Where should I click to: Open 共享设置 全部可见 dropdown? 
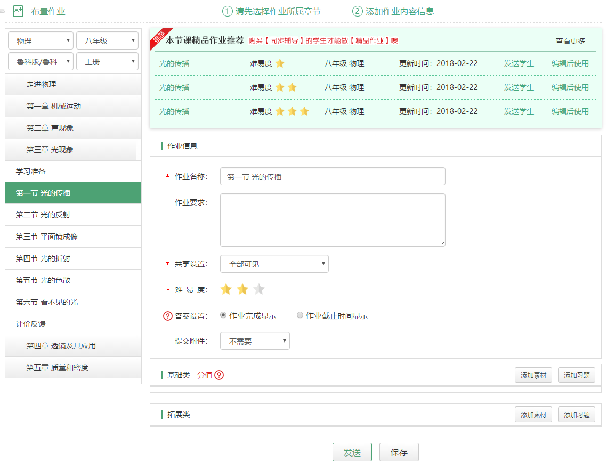pyautogui.click(x=274, y=264)
